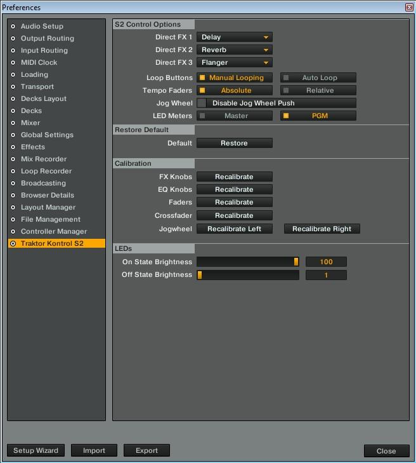Recalibrate the EQ Knobs

235,189
